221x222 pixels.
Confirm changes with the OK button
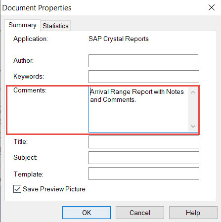(87, 213)
